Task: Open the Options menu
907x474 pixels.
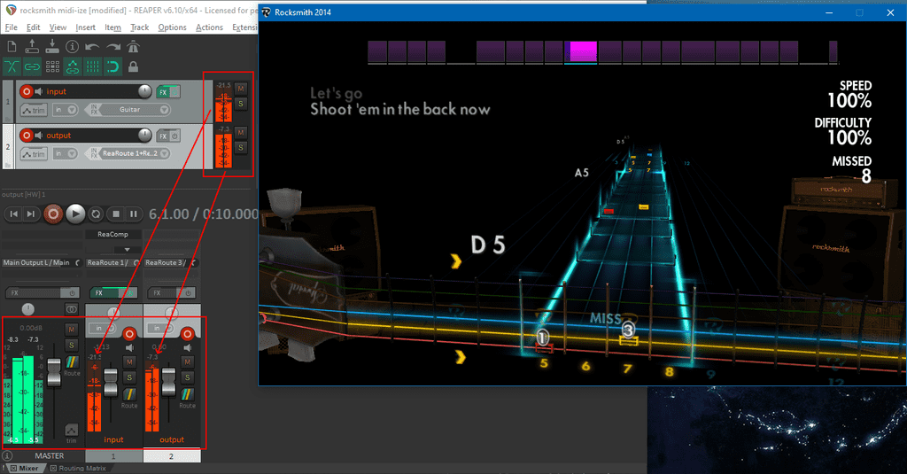Action: click(x=173, y=27)
